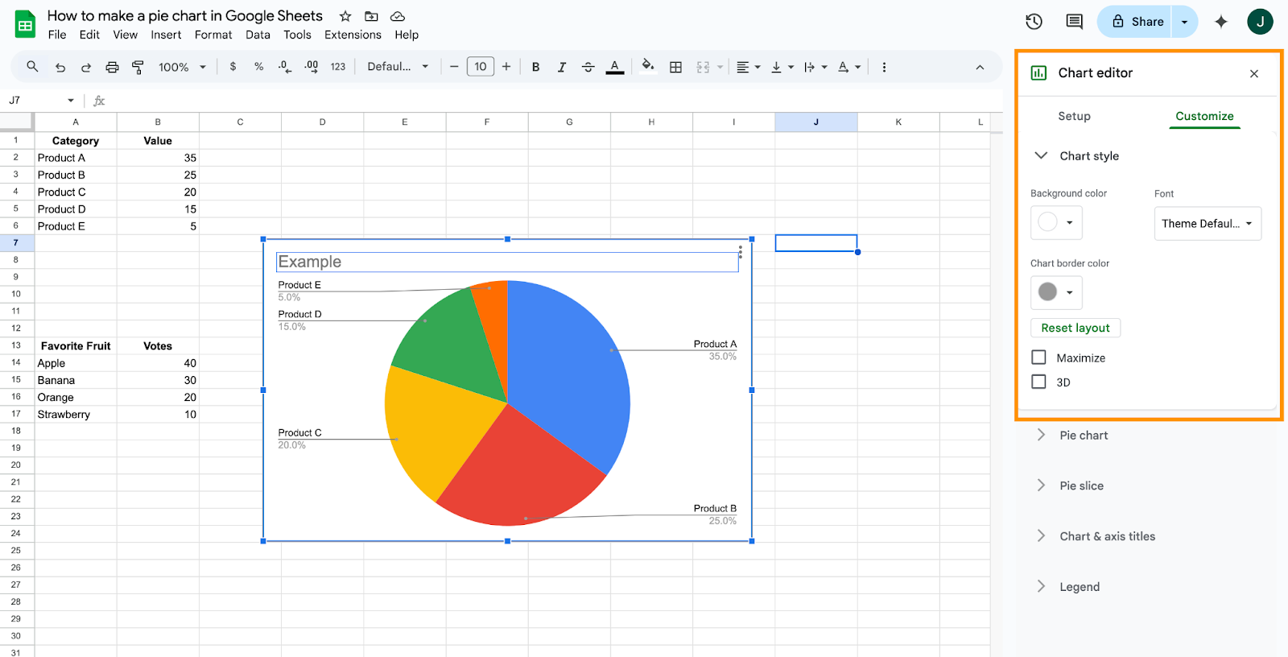This screenshot has width=1288, height=657.
Task: Switch to the Setup tab
Action: tap(1074, 116)
